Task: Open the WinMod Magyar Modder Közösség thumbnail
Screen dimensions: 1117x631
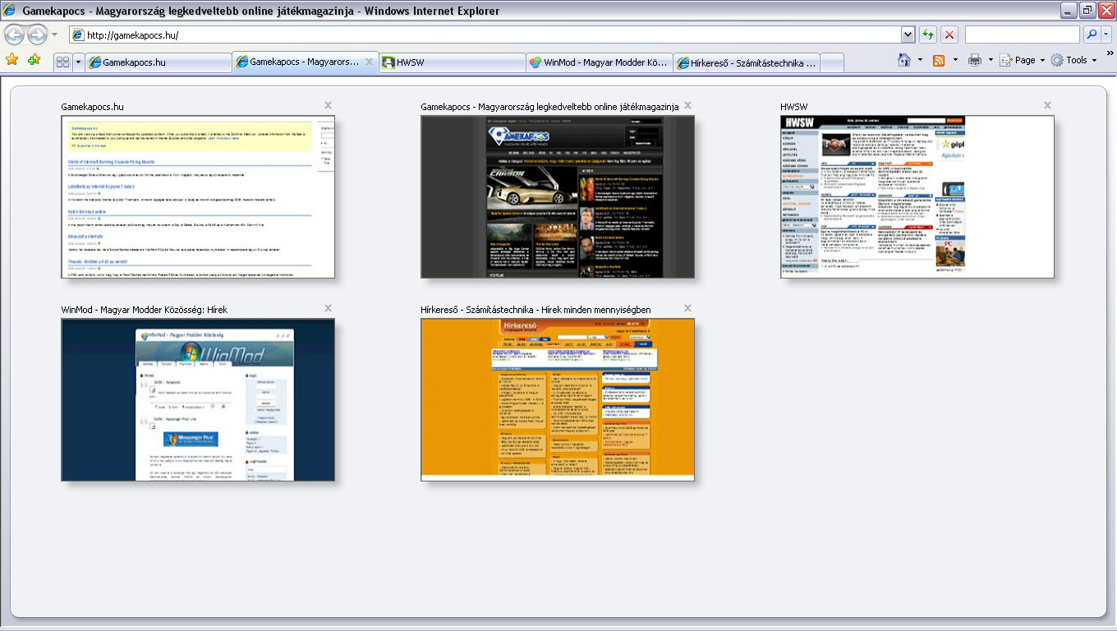Action: point(198,400)
